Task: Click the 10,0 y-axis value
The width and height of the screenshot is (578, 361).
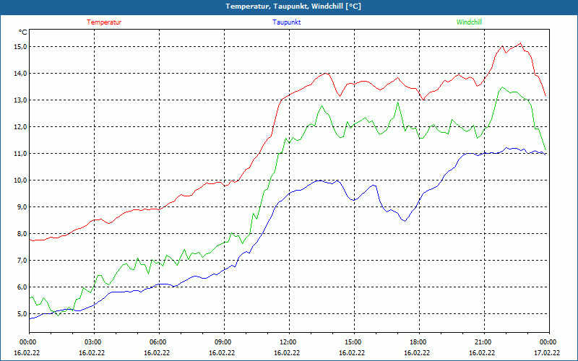Action: pos(21,180)
